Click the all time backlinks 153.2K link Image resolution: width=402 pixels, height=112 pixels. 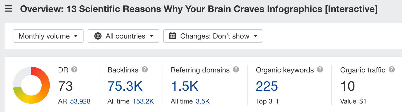click(x=143, y=101)
